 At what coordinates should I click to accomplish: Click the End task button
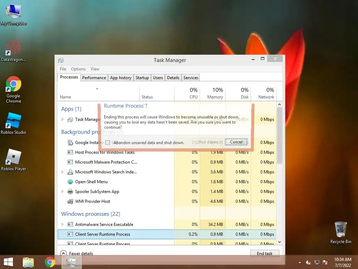265,253
